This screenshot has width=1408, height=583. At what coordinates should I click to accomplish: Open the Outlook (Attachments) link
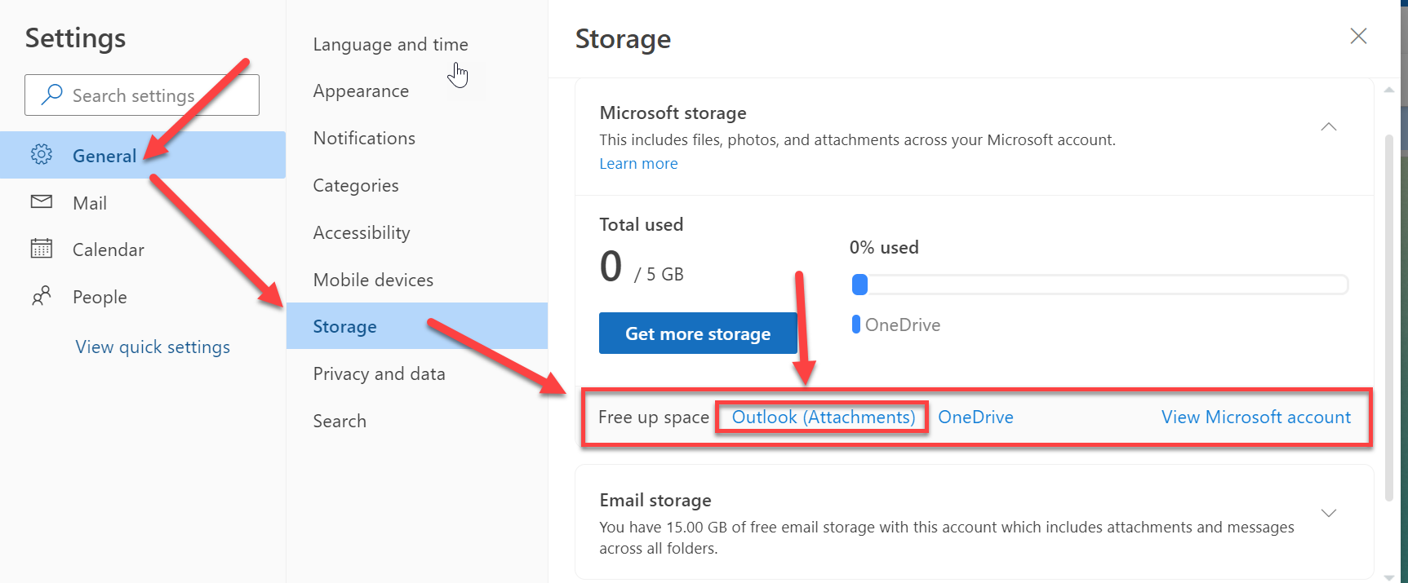(823, 417)
